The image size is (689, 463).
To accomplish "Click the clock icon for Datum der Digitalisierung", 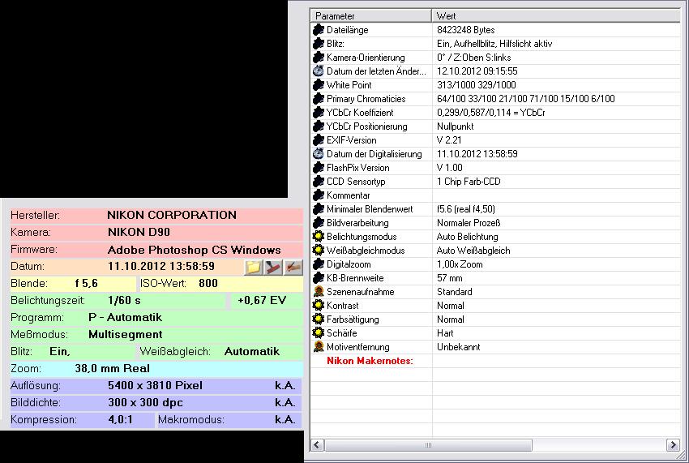I will click(x=318, y=154).
